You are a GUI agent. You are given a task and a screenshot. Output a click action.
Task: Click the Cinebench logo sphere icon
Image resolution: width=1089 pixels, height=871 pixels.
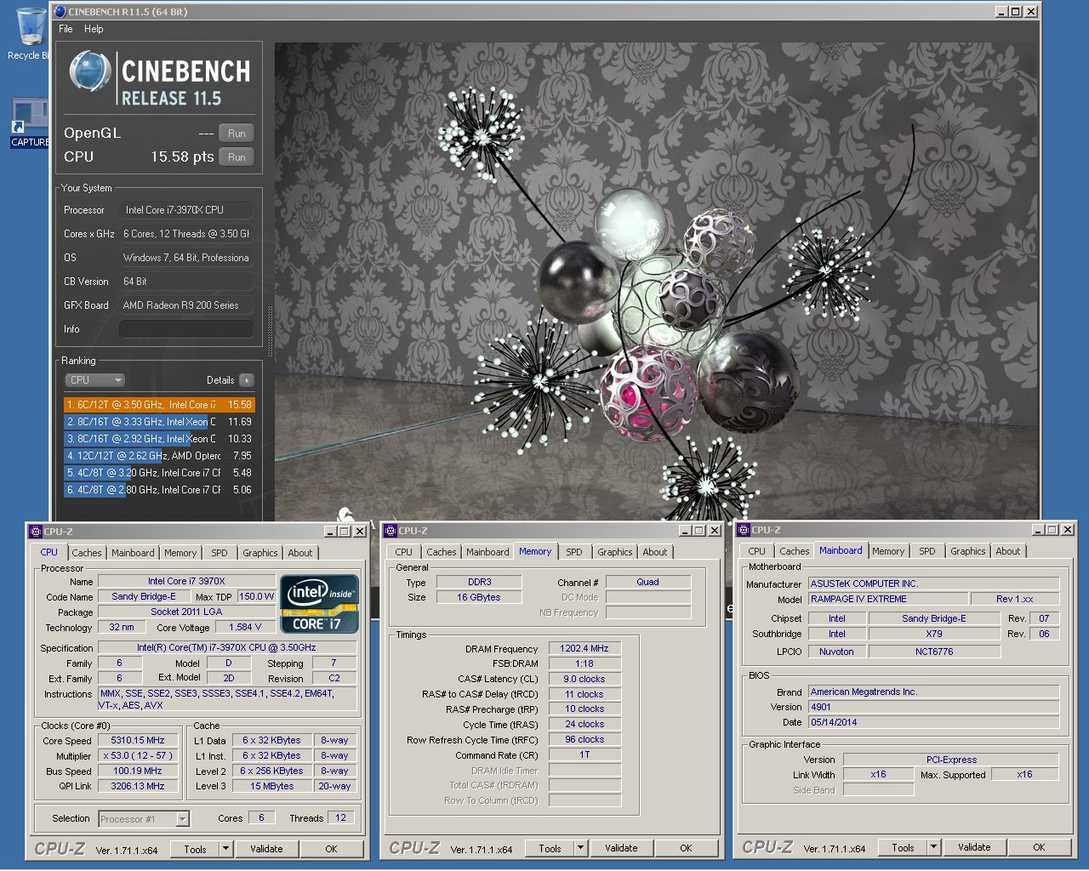click(89, 71)
